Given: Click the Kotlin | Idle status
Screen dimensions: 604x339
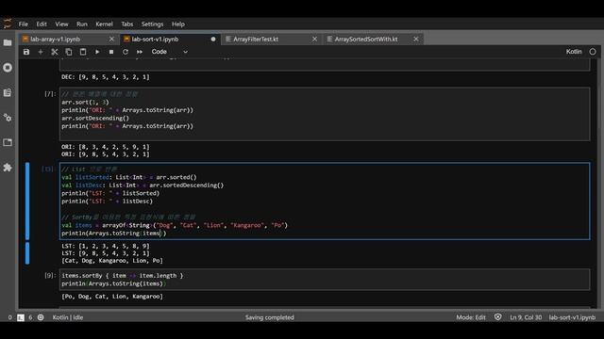Looking at the screenshot, I should (x=68, y=317).
